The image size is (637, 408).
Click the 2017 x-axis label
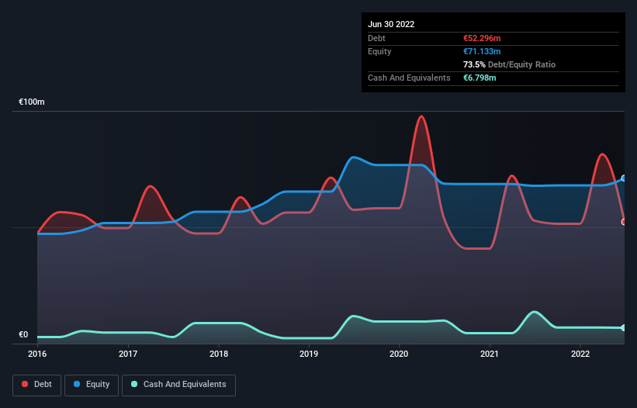[x=128, y=354]
